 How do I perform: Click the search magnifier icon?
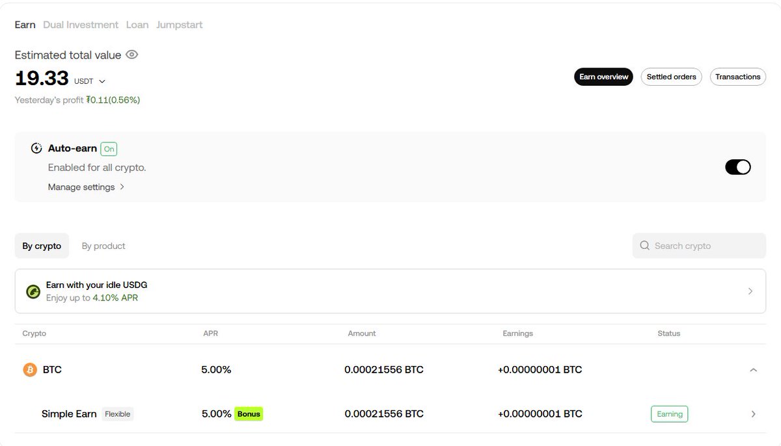click(x=645, y=246)
